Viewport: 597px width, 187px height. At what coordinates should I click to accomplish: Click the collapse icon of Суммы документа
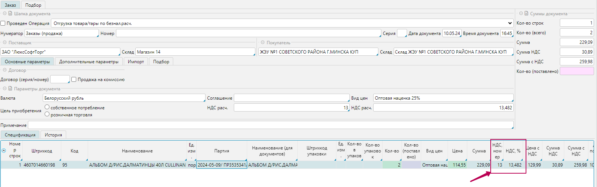(x=521, y=13)
